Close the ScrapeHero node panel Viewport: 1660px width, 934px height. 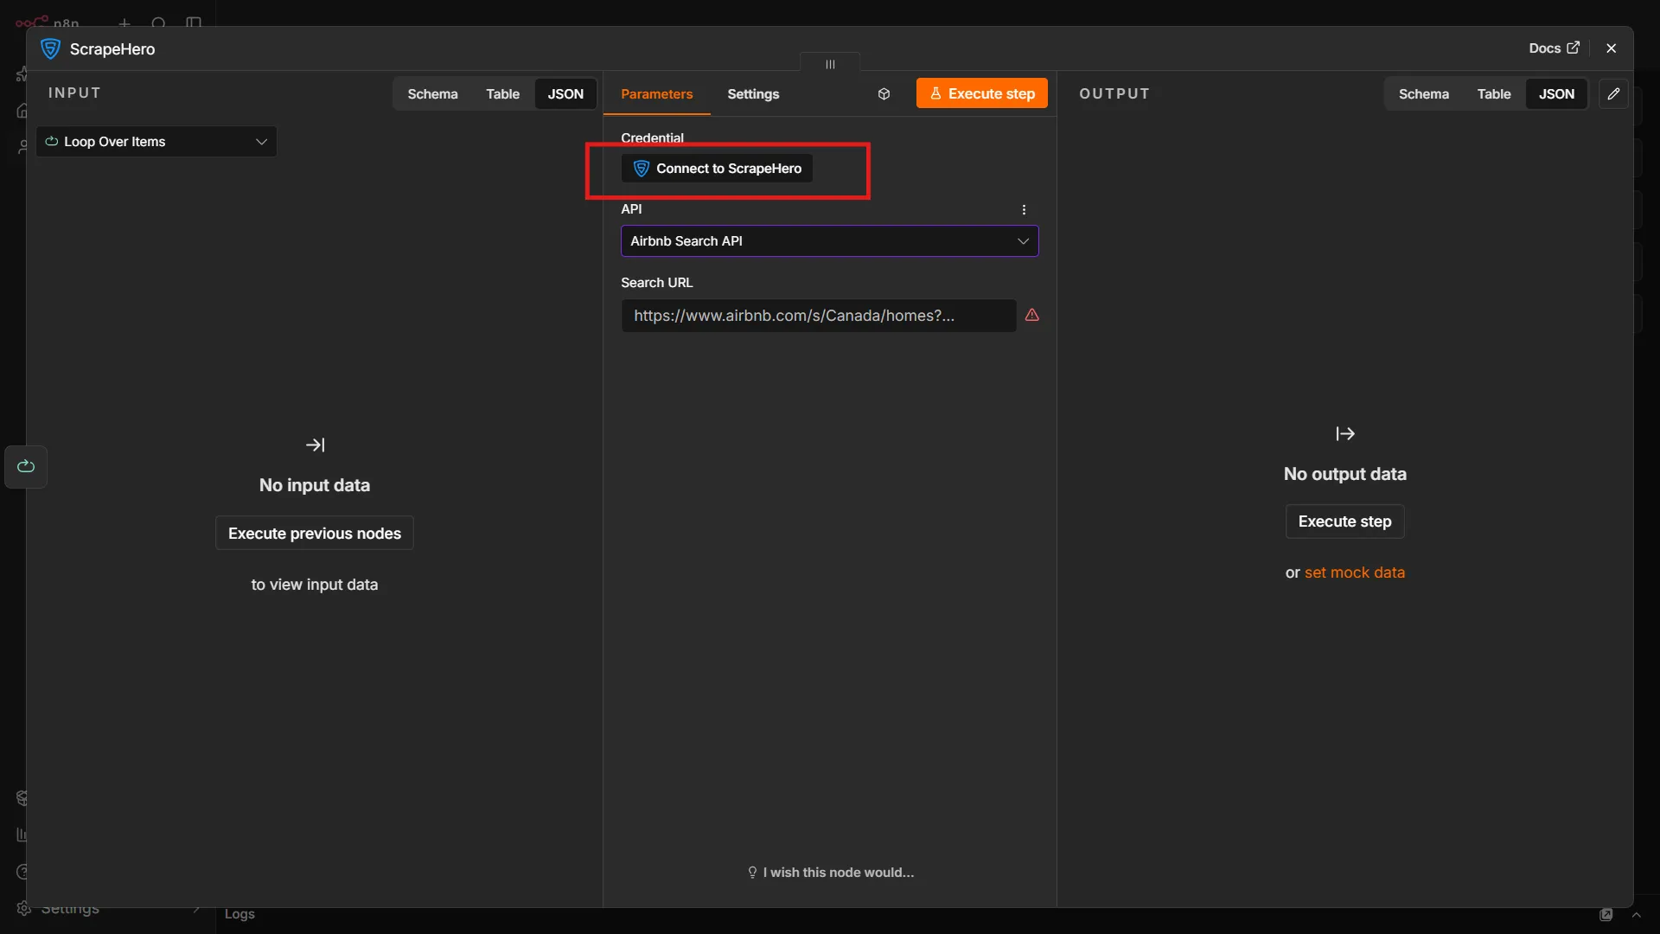pos(1611,48)
